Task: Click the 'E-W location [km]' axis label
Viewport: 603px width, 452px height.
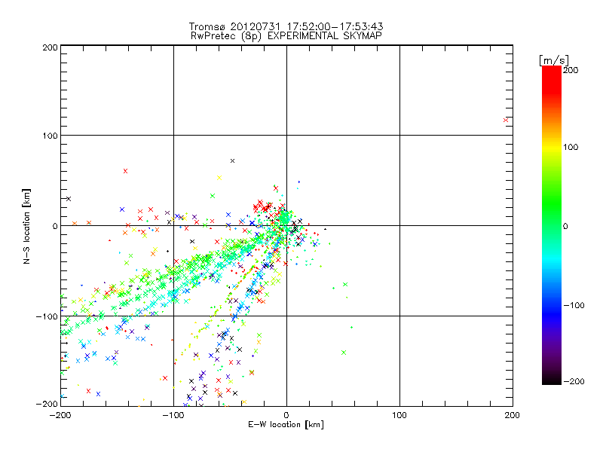Action: (286, 425)
